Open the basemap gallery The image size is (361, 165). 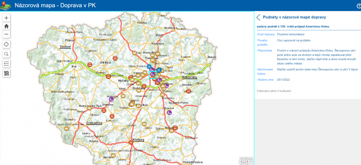[x=6, y=73]
